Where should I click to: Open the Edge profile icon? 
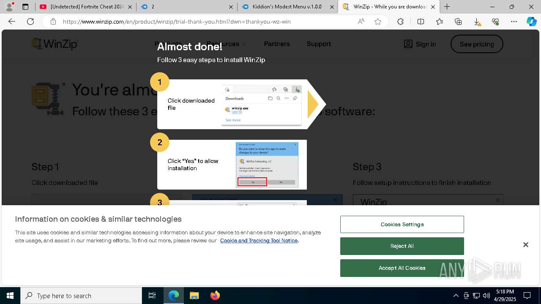[x=9, y=7]
